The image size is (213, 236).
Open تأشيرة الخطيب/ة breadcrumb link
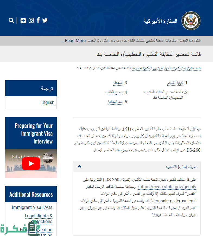click(141, 68)
